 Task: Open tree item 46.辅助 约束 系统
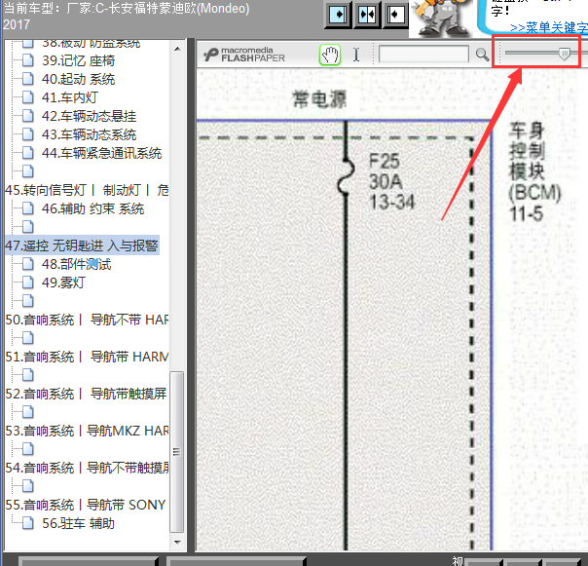coord(92,208)
